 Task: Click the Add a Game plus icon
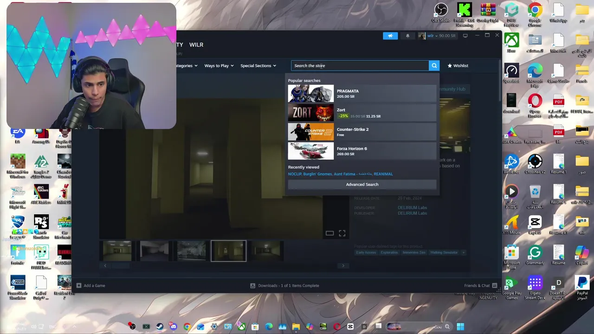79,285
